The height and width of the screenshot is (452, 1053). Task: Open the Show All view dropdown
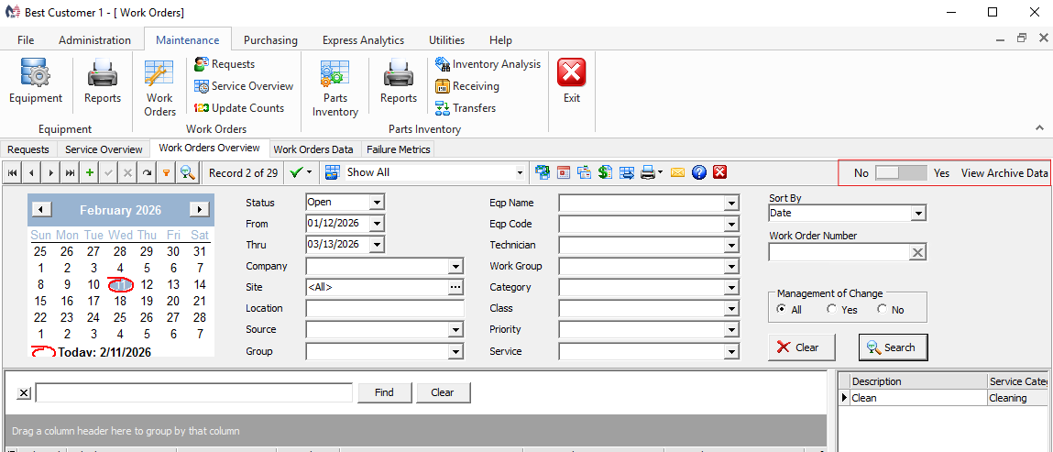pos(519,173)
